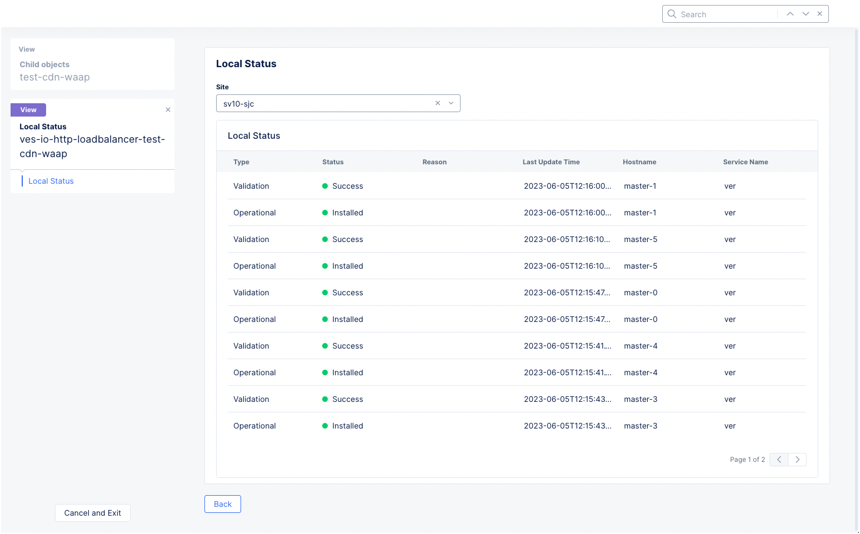
Task: Click the search magnifier icon
Action: pos(672,14)
